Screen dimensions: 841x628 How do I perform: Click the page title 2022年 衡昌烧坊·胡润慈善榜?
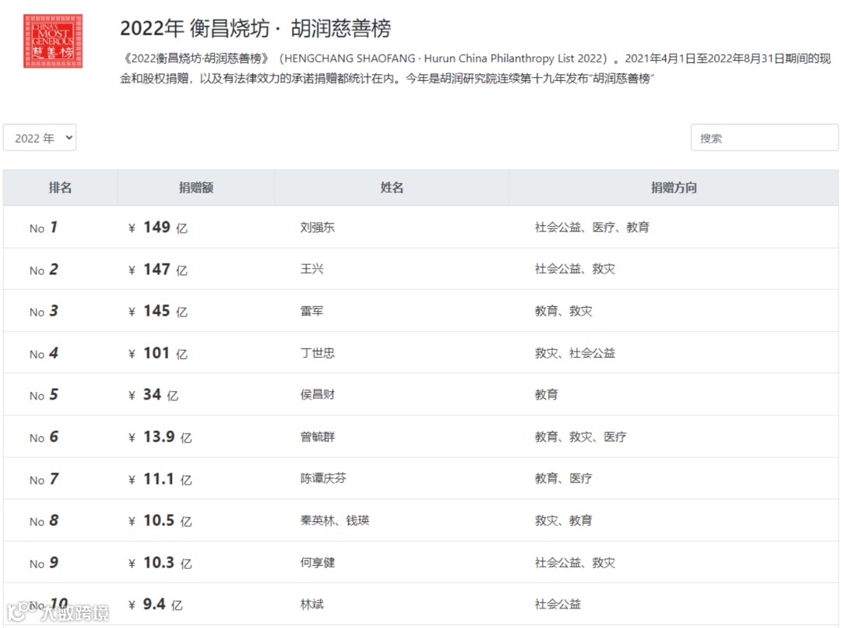(255, 29)
